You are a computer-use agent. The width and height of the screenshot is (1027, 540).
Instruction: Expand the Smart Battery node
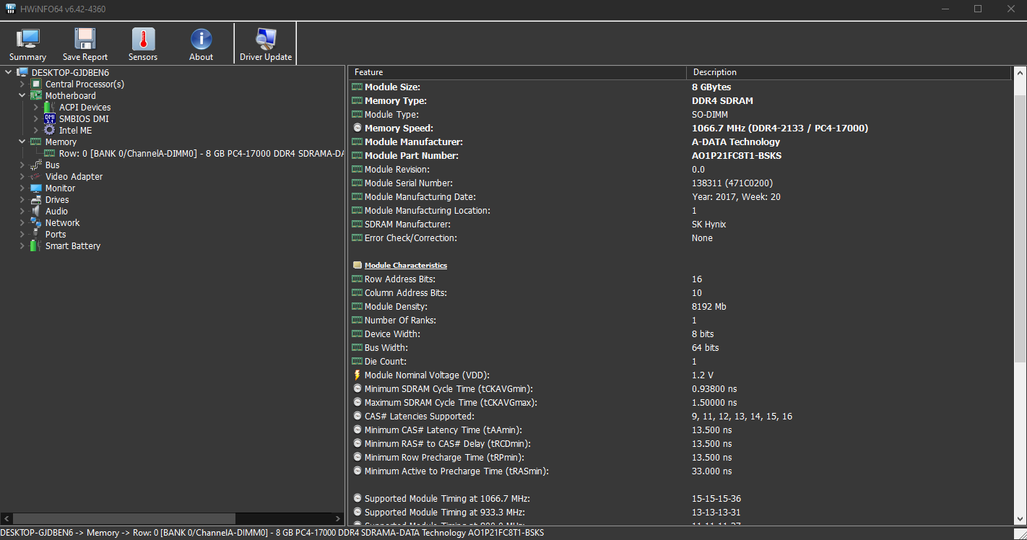pyautogui.click(x=22, y=245)
